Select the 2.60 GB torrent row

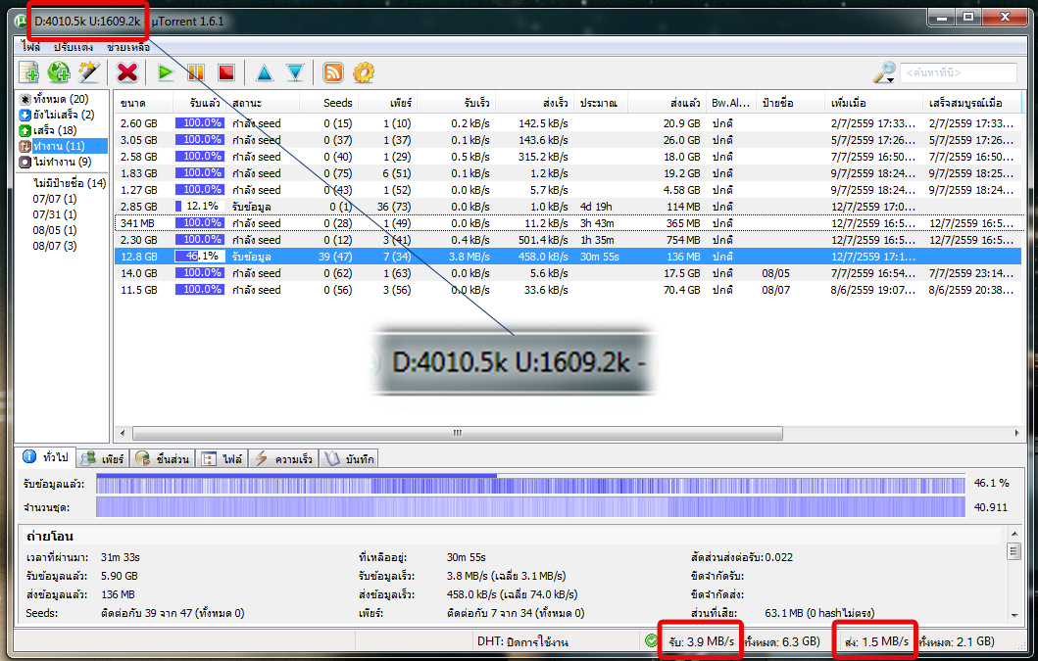[x=568, y=123]
